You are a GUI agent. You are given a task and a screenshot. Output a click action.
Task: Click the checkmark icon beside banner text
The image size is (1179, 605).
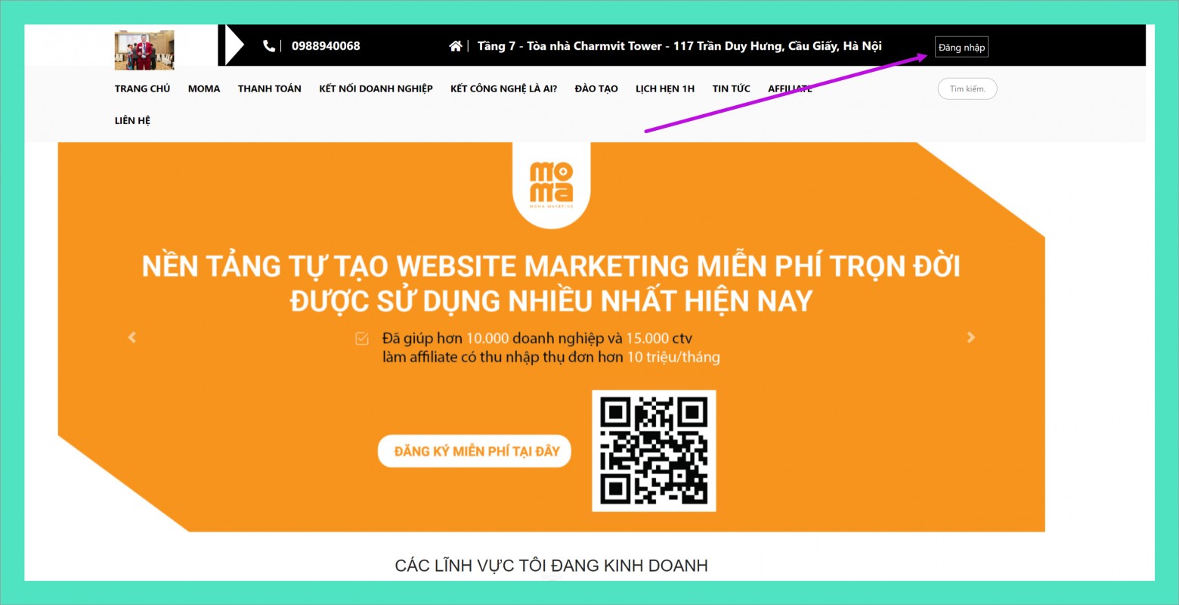362,339
